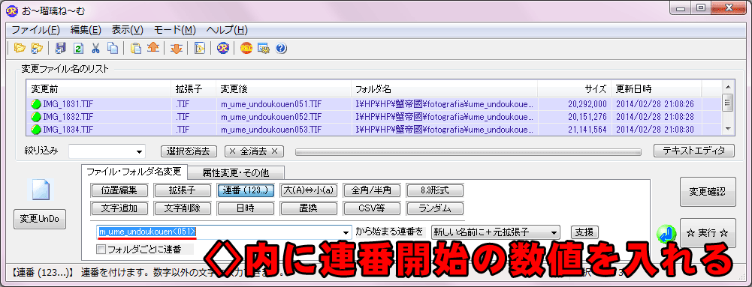Open the 表示(V) menu

click(x=128, y=30)
